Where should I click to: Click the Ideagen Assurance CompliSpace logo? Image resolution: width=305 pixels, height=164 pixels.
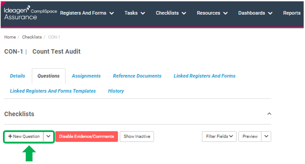point(30,13)
